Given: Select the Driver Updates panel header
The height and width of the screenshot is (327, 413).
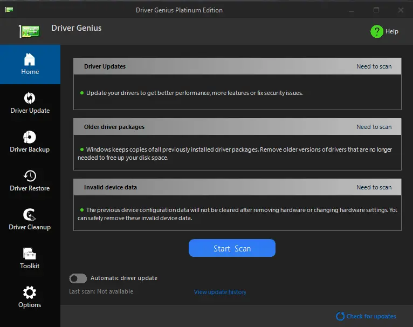Looking at the screenshot, I should pyautogui.click(x=237, y=66).
